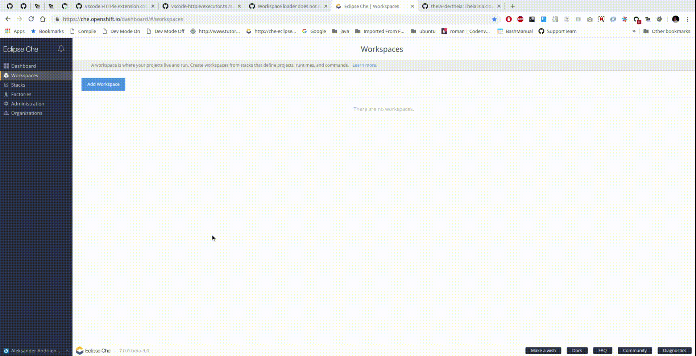Follow the Learn more link
Screen dimensions: 696x356
pyautogui.click(x=364, y=65)
